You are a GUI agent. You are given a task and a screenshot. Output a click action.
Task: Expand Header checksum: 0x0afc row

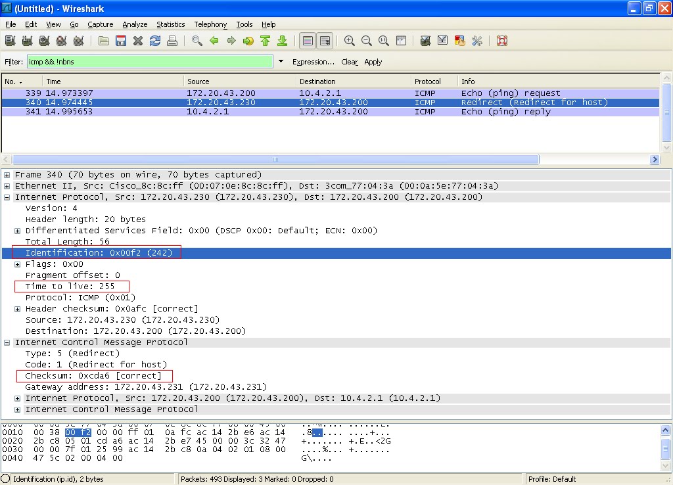[x=17, y=309]
